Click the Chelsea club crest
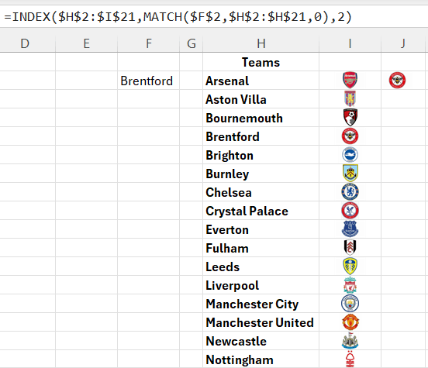This screenshot has width=428, height=368. click(x=350, y=192)
